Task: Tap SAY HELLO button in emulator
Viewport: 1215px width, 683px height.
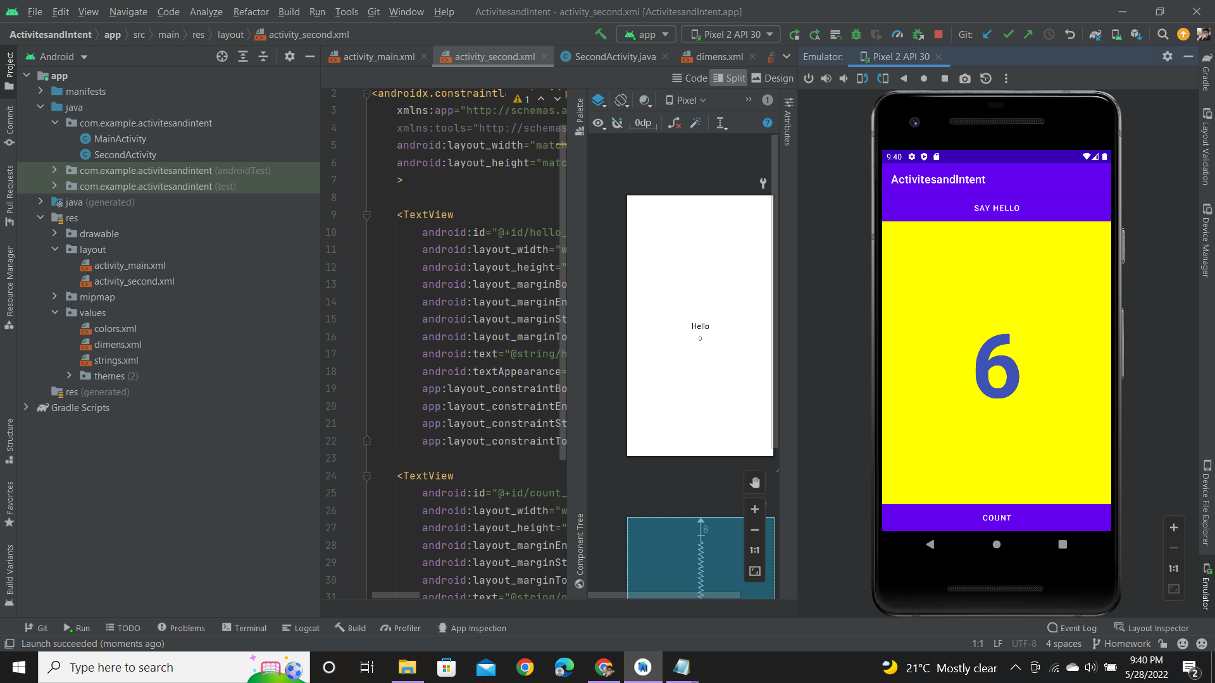Action: click(x=996, y=207)
